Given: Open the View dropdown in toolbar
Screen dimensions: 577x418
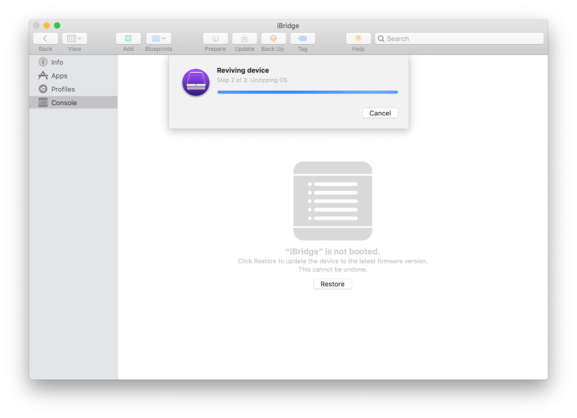Looking at the screenshot, I should tap(74, 39).
